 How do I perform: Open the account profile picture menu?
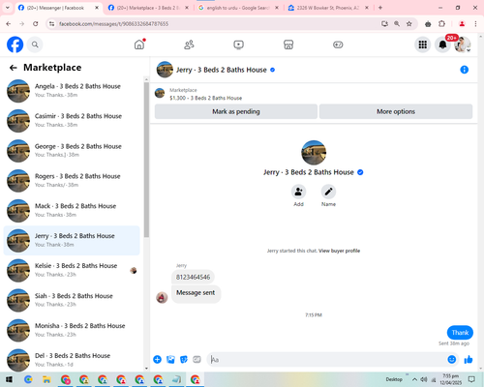pyautogui.click(x=463, y=45)
